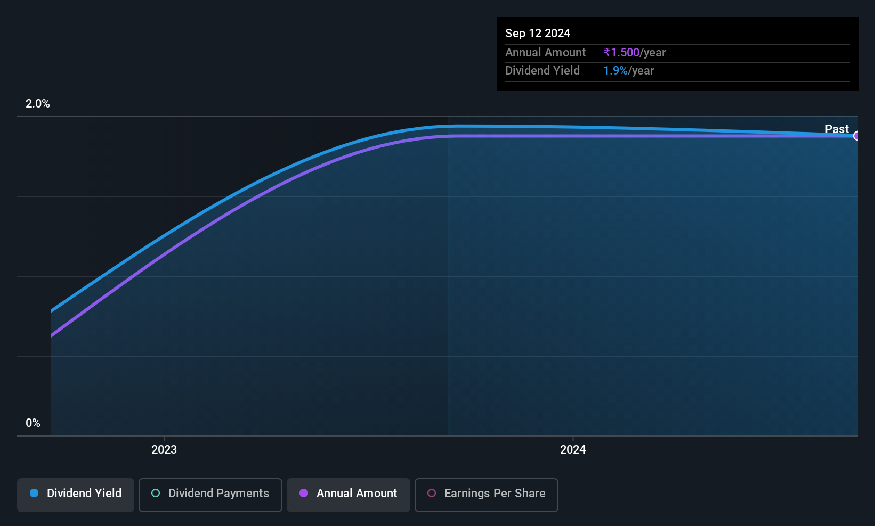Screen dimensions: 875x526
Task: Toggle the Dividend Yield series
Action: (x=76, y=495)
